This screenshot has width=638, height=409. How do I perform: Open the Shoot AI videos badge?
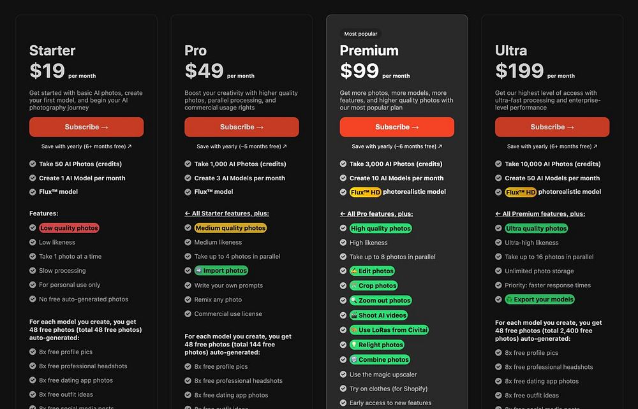[379, 315]
